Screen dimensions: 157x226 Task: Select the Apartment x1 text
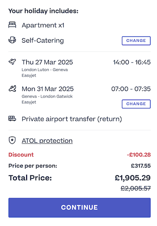click(x=43, y=25)
